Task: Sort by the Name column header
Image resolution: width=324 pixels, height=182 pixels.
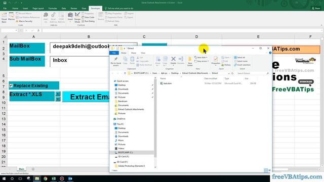Action: point(163,79)
